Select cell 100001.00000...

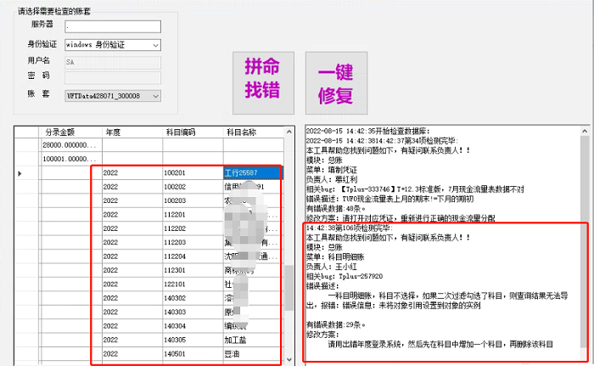70,159
